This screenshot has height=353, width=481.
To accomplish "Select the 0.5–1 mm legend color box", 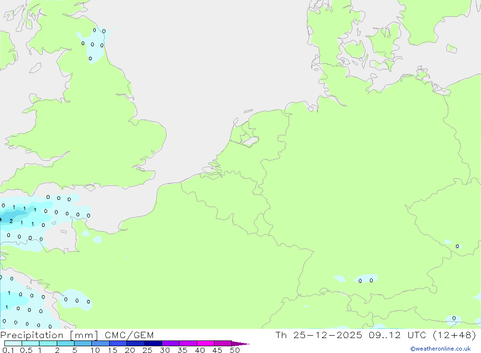I will tap(31, 343).
